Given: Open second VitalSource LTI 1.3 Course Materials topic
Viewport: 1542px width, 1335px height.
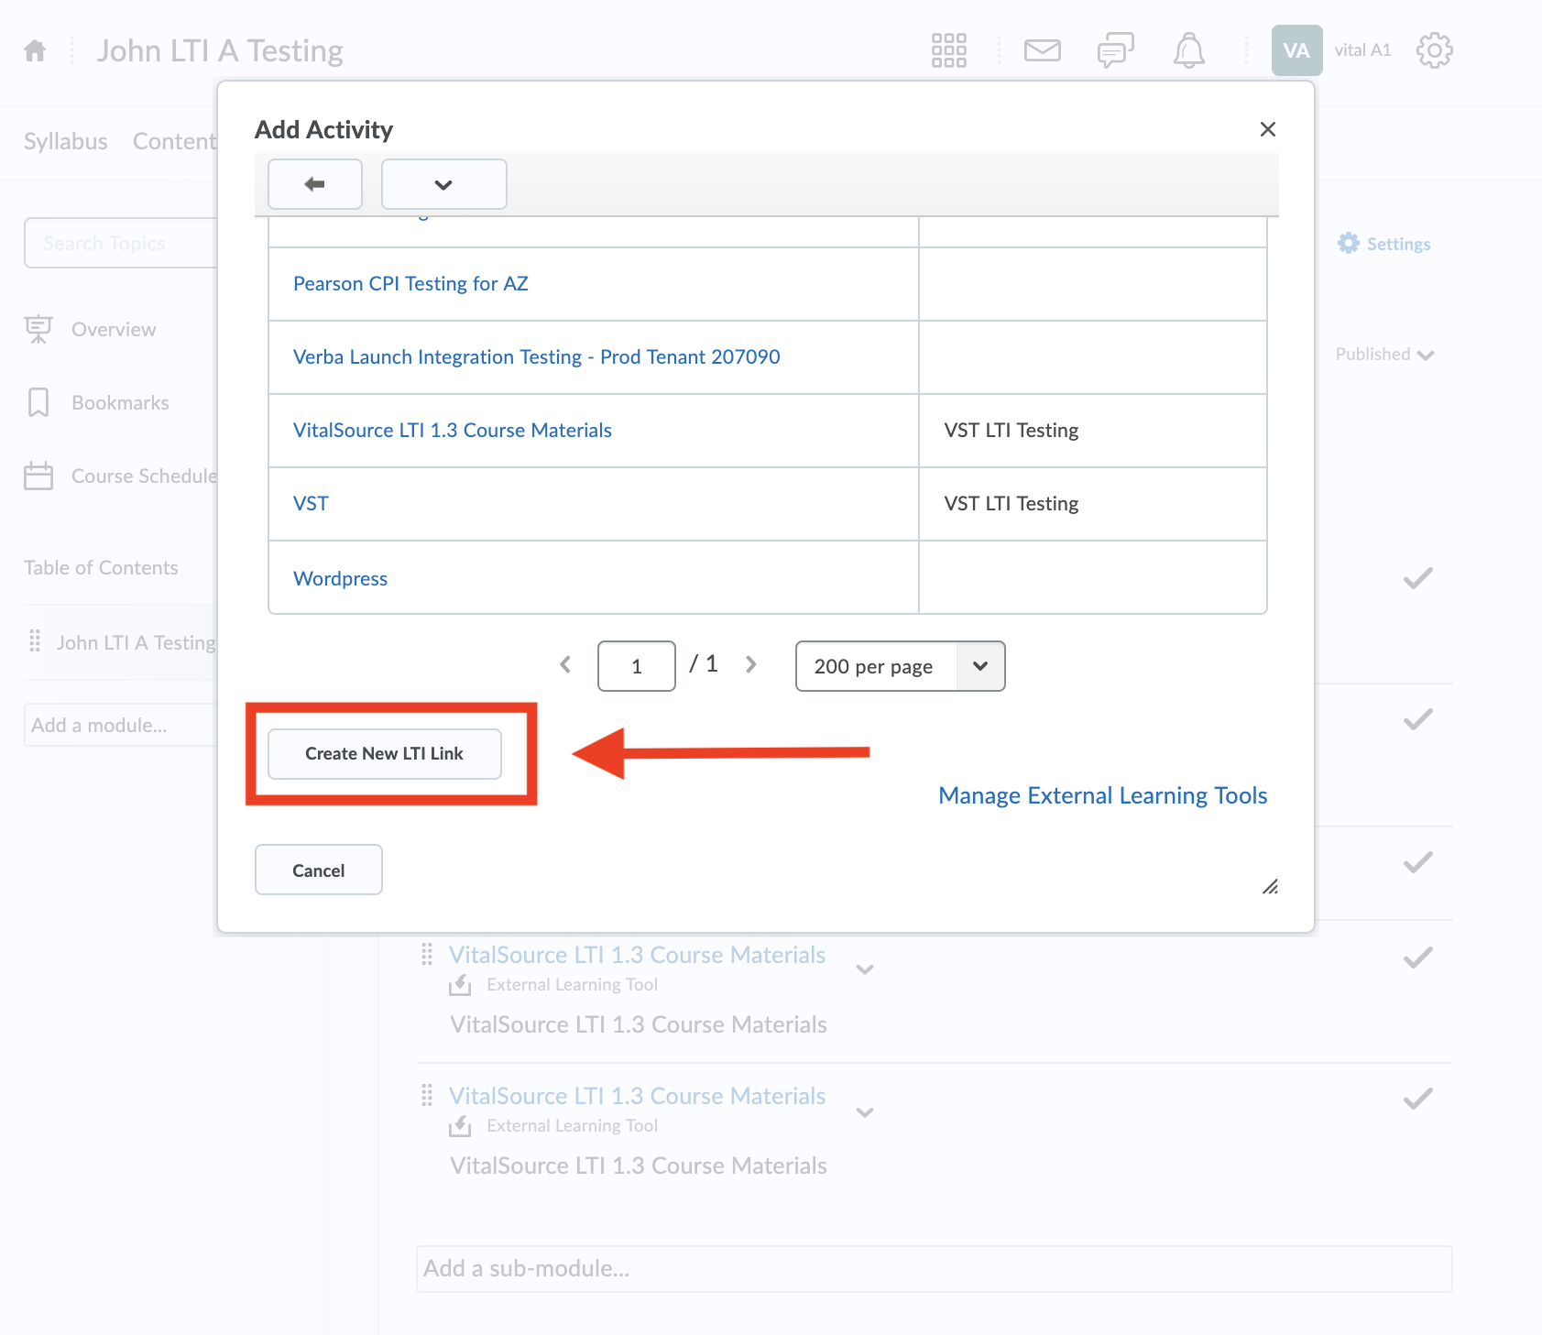Looking at the screenshot, I should [637, 1096].
